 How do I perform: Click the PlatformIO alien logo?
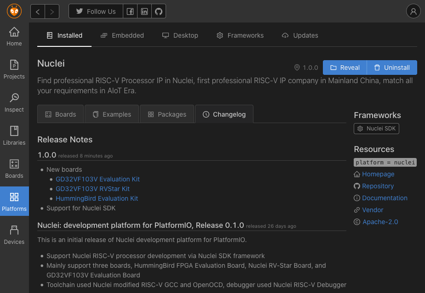(14, 11)
